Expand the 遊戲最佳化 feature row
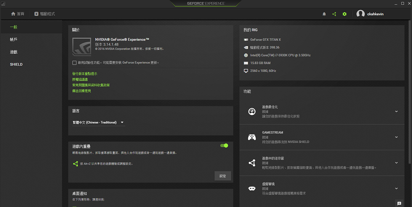412x207 pixels. click(x=396, y=112)
